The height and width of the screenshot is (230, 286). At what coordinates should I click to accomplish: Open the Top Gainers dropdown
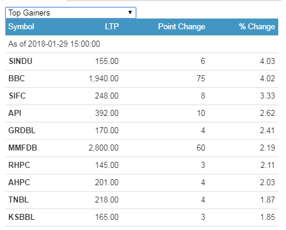(x=70, y=13)
